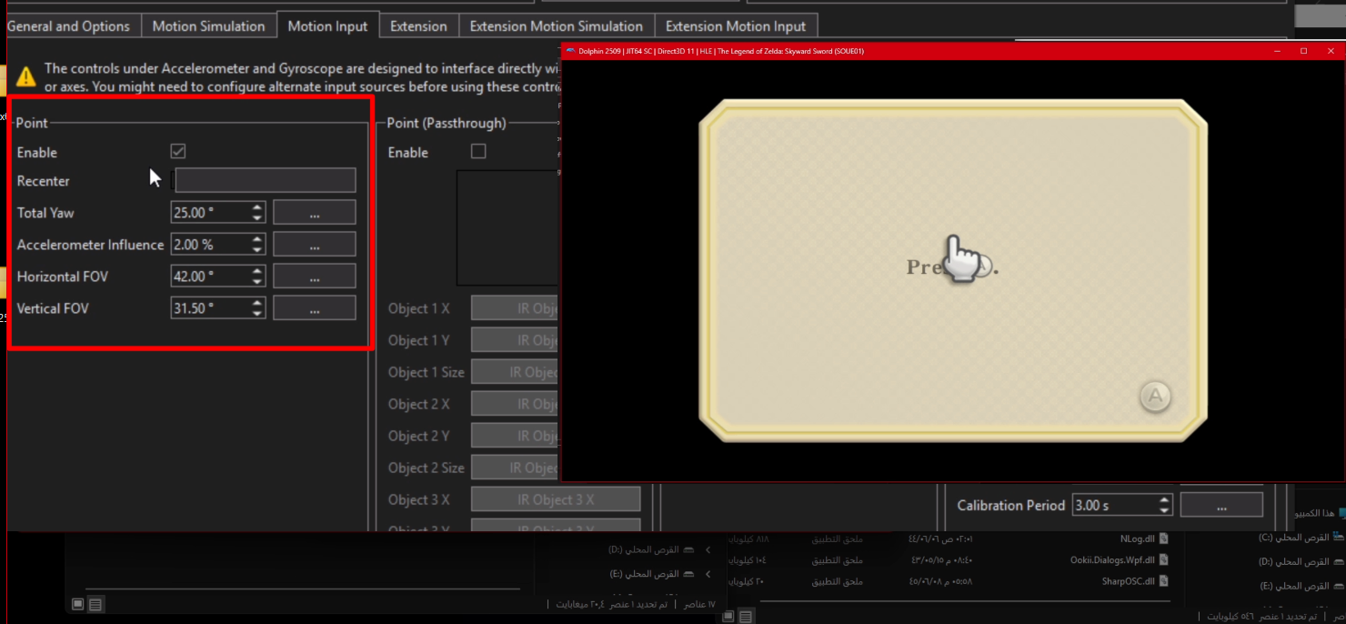
Task: Select the Motion Input tab
Action: (x=327, y=26)
